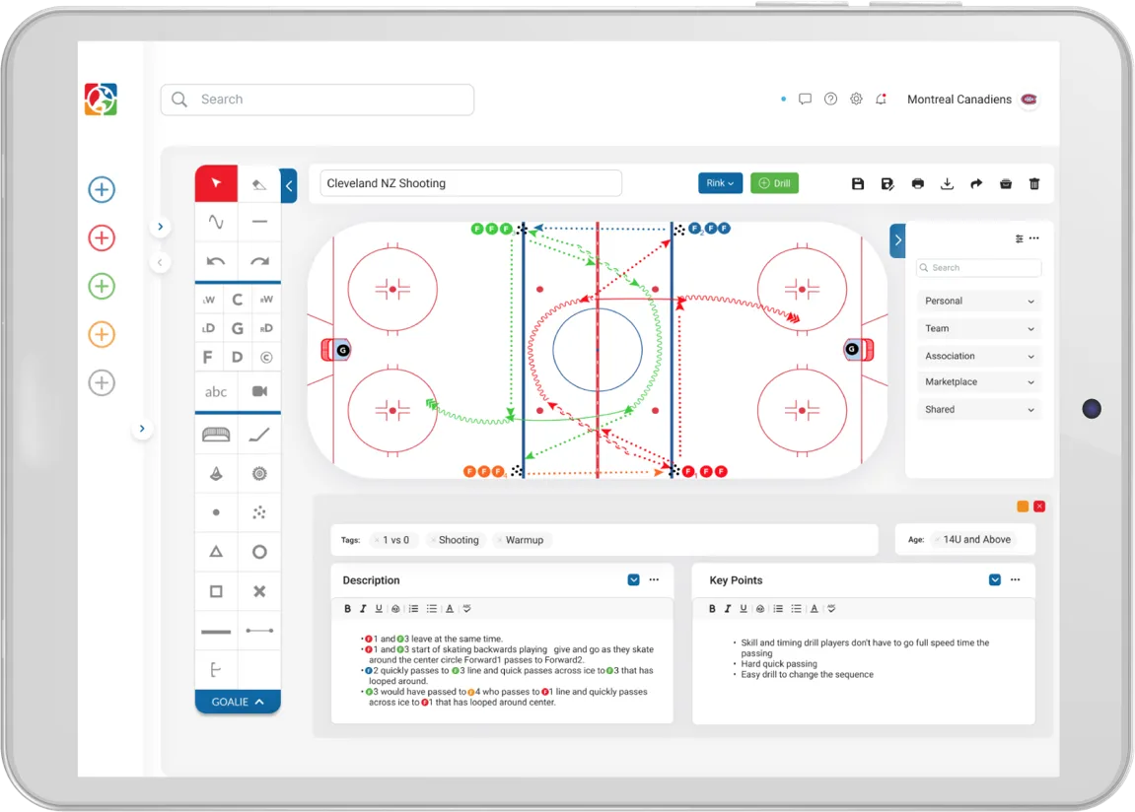Expand the GOALIE toolbar section

pyautogui.click(x=238, y=702)
